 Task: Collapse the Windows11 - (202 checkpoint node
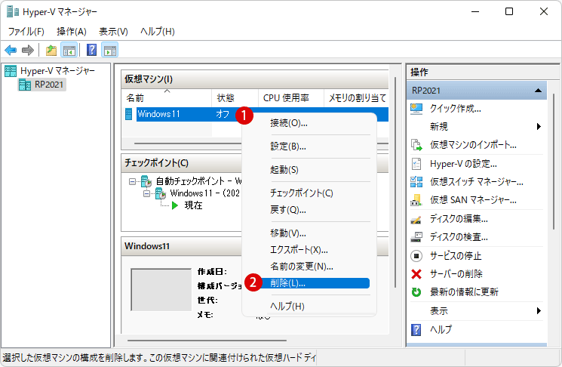[x=146, y=194]
